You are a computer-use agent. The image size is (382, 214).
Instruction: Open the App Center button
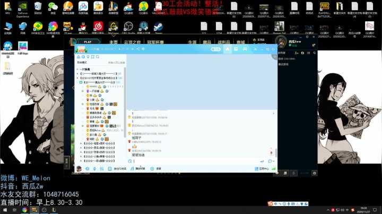[262, 168]
